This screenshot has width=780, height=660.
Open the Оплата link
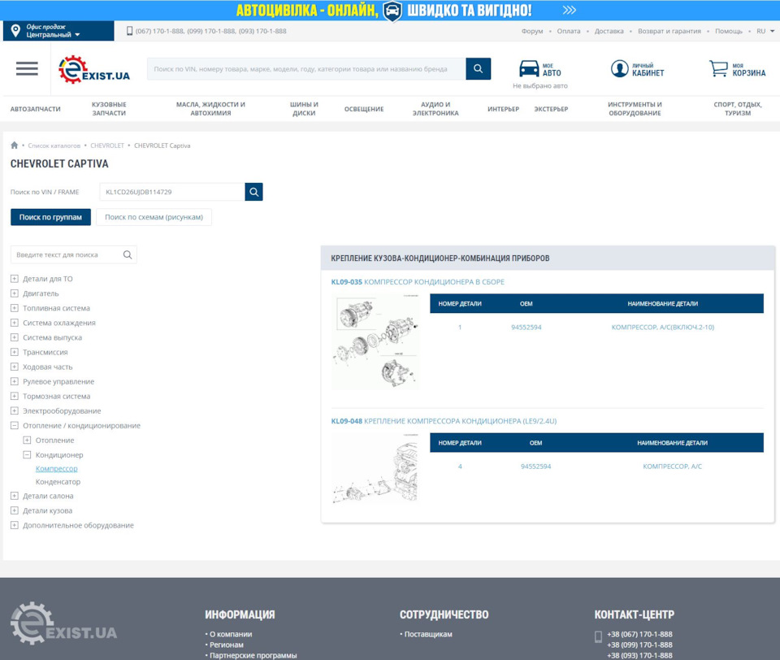coord(569,31)
